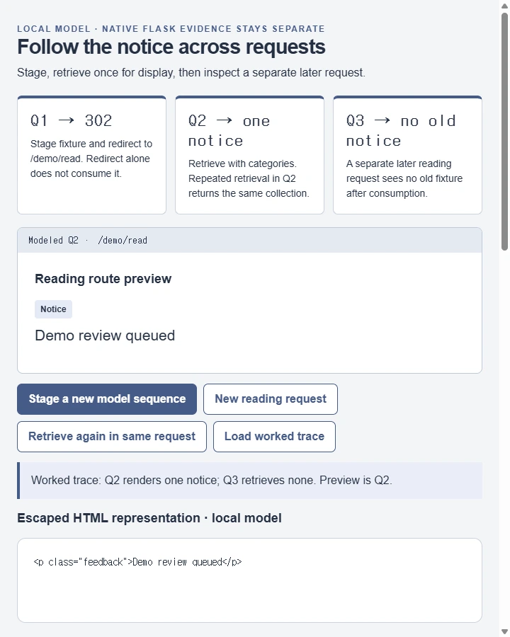The height and width of the screenshot is (637, 510).
Task: Click the scroll down arrow of the scrollbar
Action: (x=505, y=632)
